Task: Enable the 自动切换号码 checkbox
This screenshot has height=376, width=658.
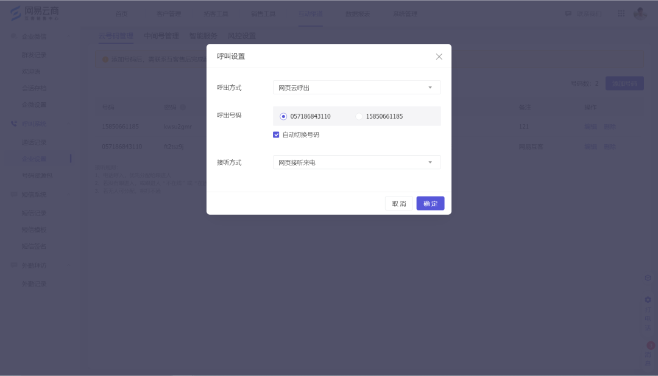Action: pyautogui.click(x=276, y=134)
